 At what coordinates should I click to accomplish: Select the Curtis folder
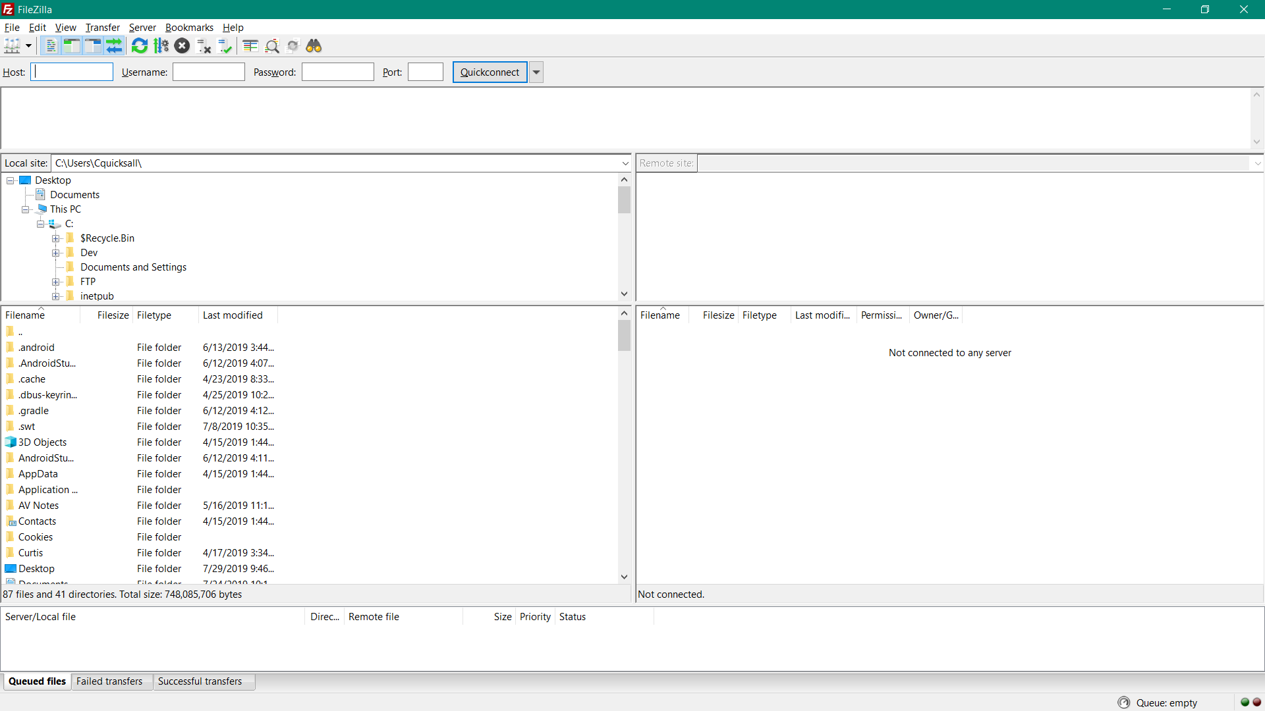coord(30,553)
